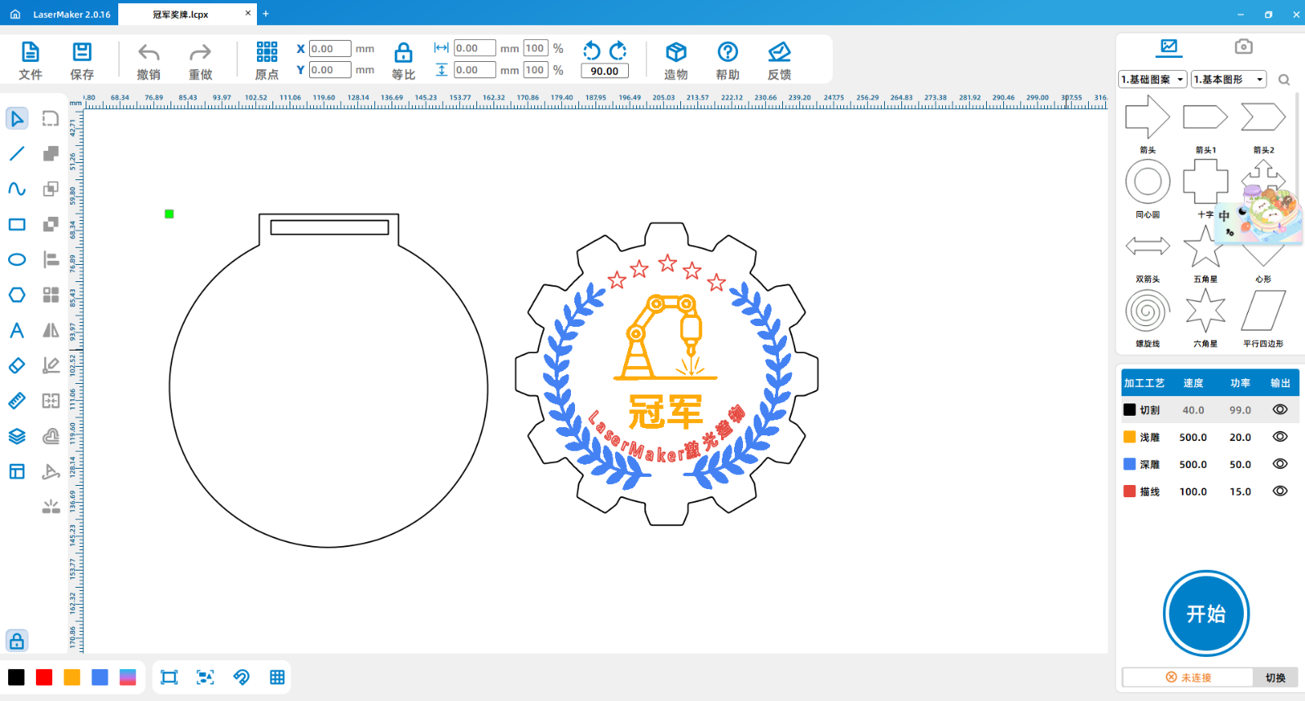
Task: Click the 切换 switch button
Action: click(1275, 677)
